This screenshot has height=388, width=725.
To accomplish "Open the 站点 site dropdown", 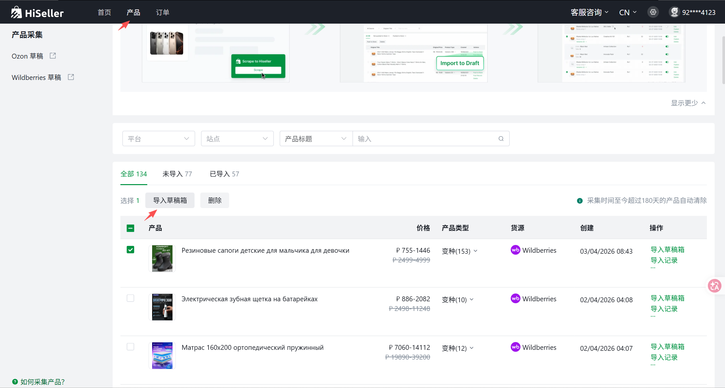I will [x=237, y=139].
